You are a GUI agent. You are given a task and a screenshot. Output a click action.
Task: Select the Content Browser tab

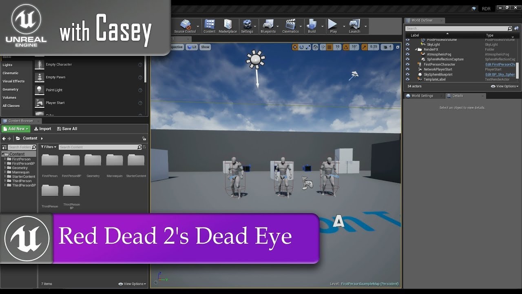point(21,121)
